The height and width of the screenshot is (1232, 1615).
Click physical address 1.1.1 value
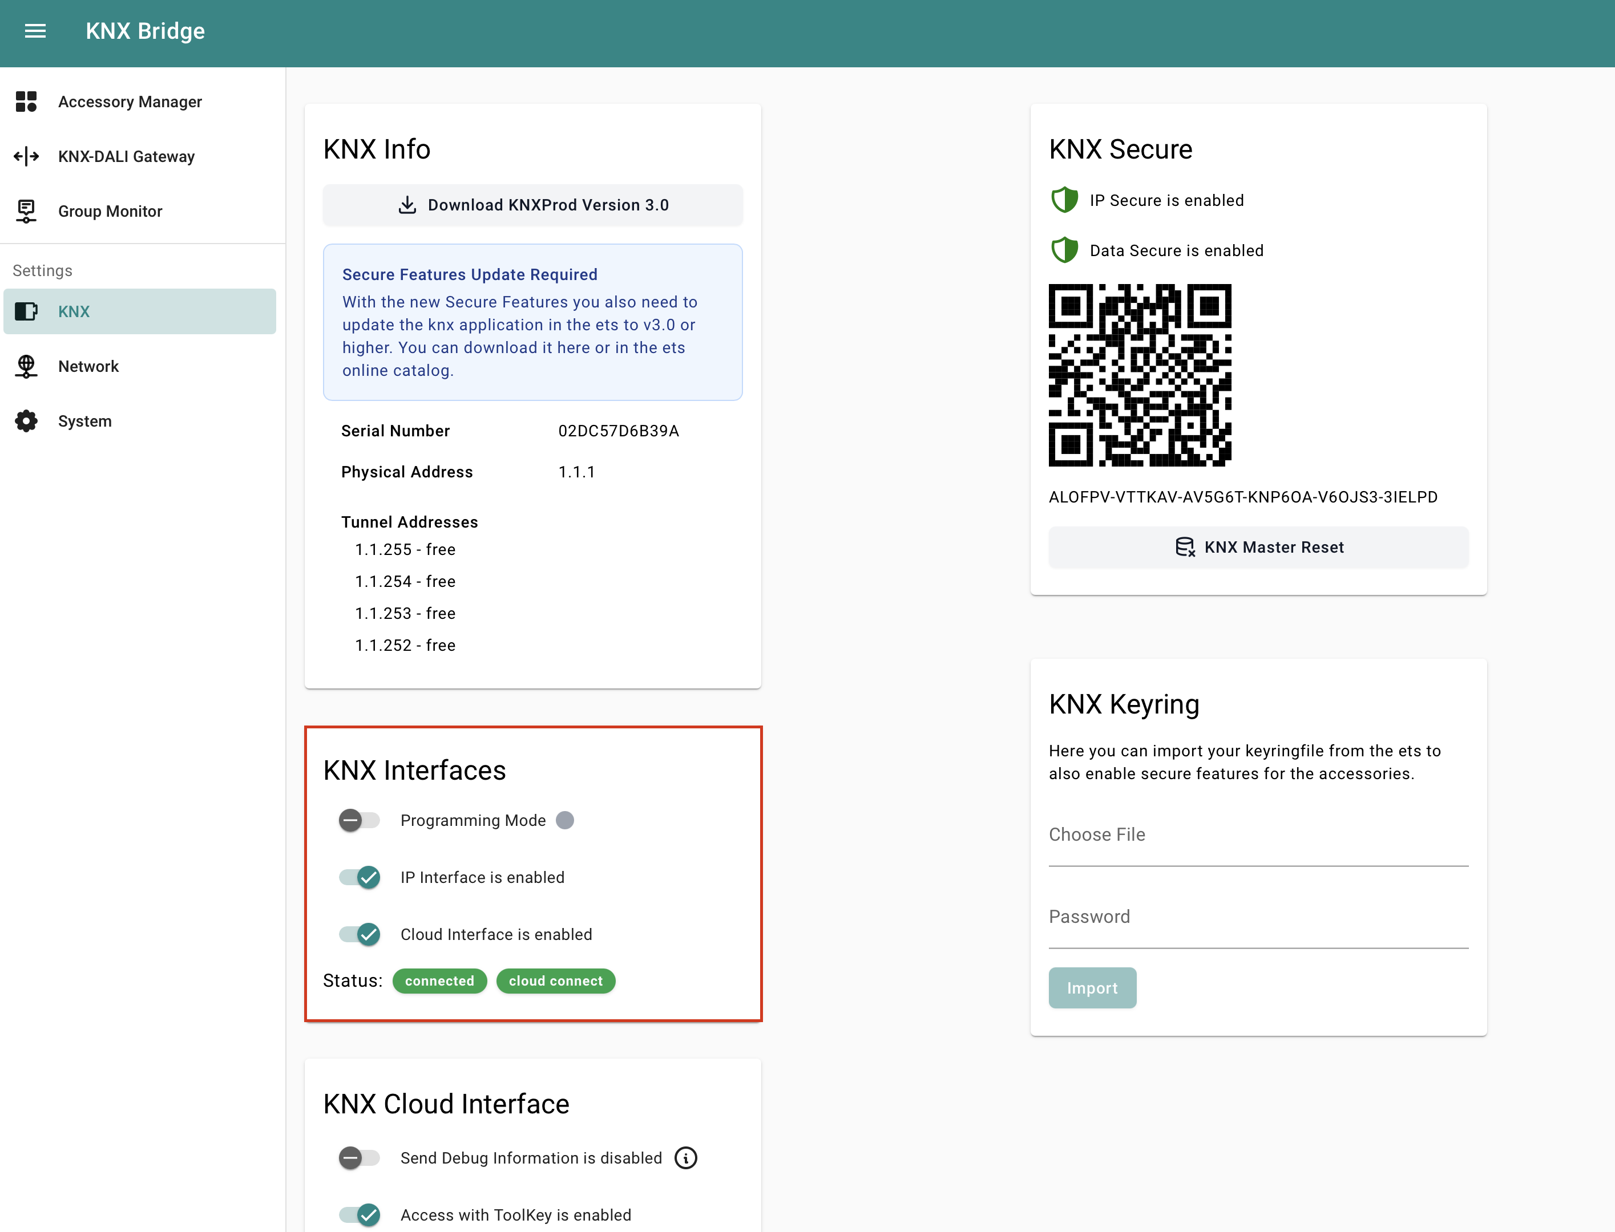coord(577,472)
